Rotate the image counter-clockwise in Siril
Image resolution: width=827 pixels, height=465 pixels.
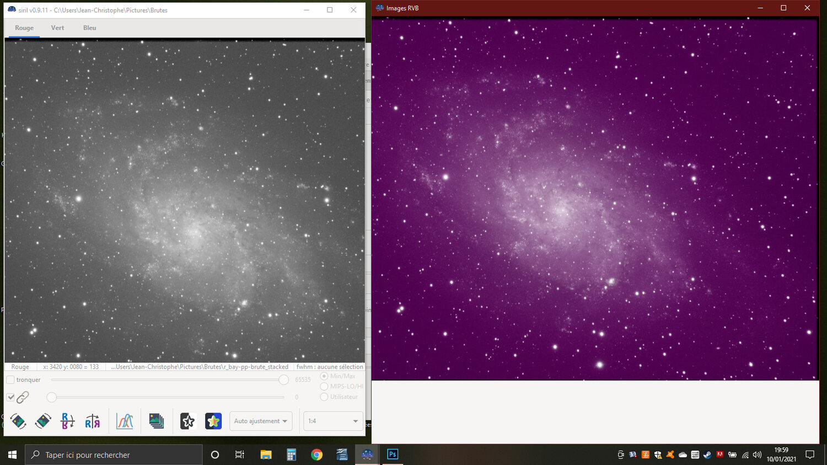[x=18, y=421]
